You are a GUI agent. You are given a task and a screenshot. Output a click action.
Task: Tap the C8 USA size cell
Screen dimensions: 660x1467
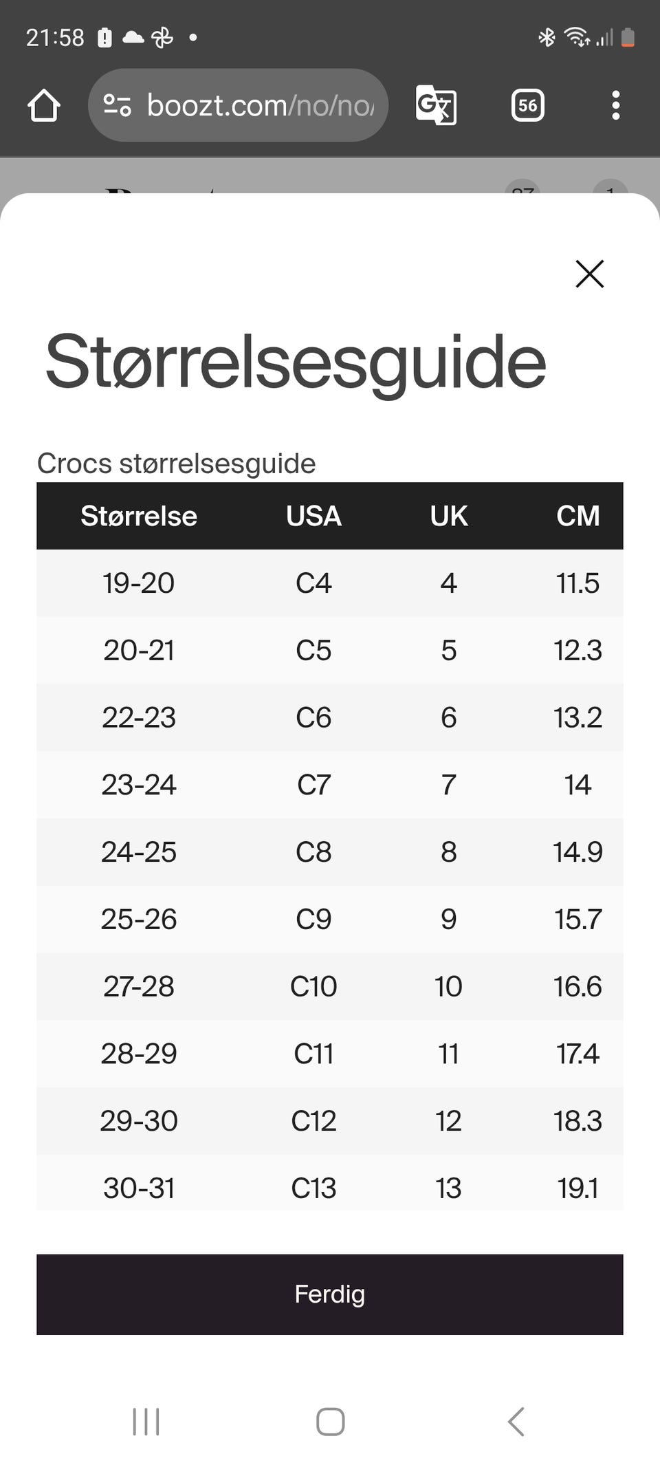click(x=313, y=852)
